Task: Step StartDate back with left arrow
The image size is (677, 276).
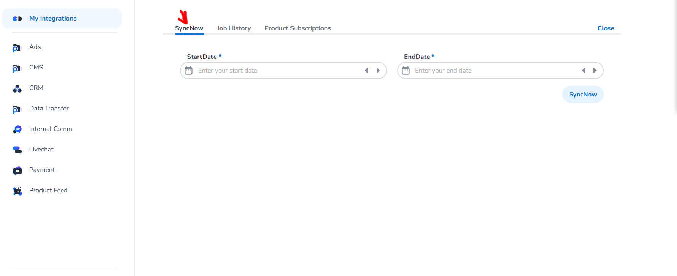Action: (366, 71)
